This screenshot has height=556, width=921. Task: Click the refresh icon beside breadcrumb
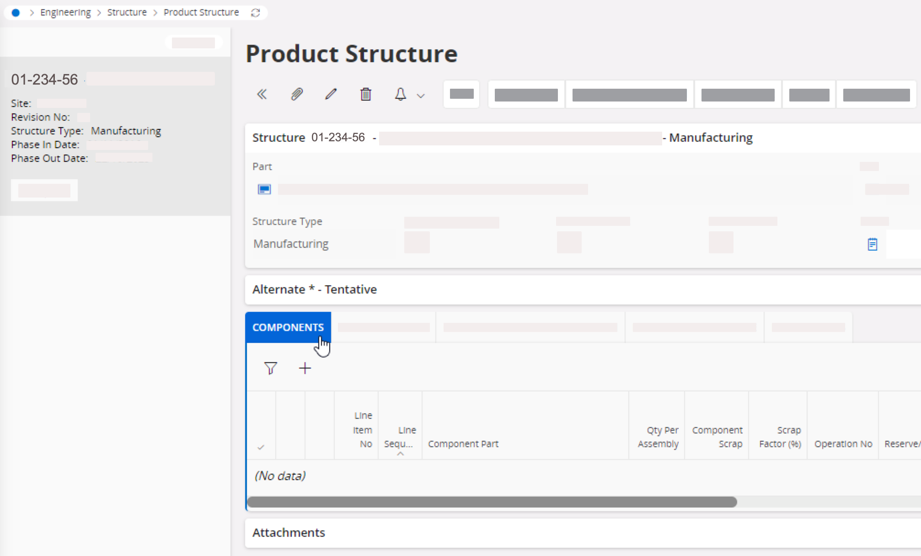click(256, 13)
